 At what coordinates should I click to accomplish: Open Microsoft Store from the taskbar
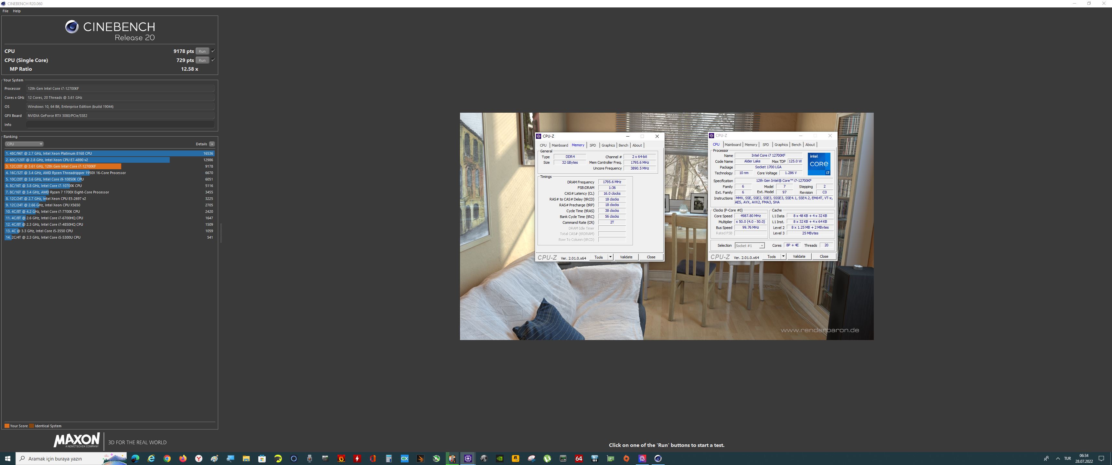pyautogui.click(x=262, y=459)
